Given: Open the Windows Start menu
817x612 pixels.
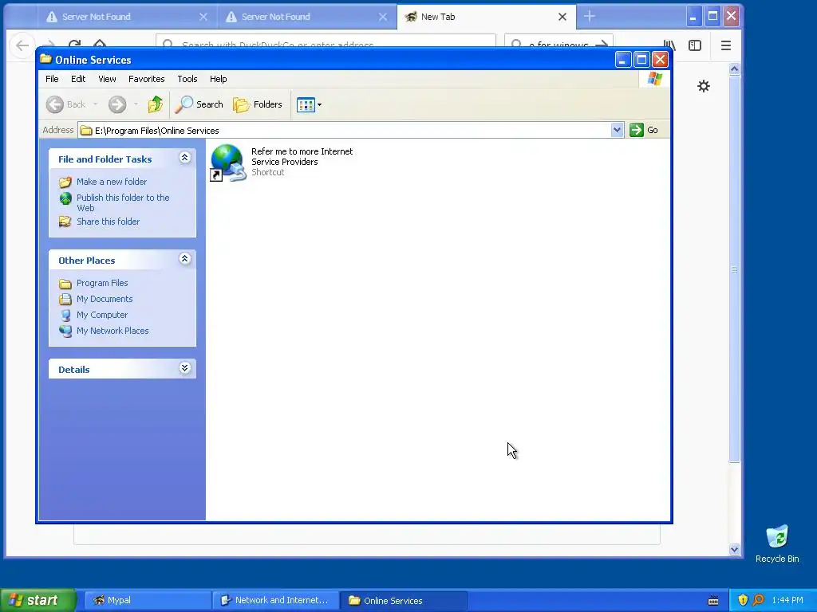Looking at the screenshot, I should [37, 600].
